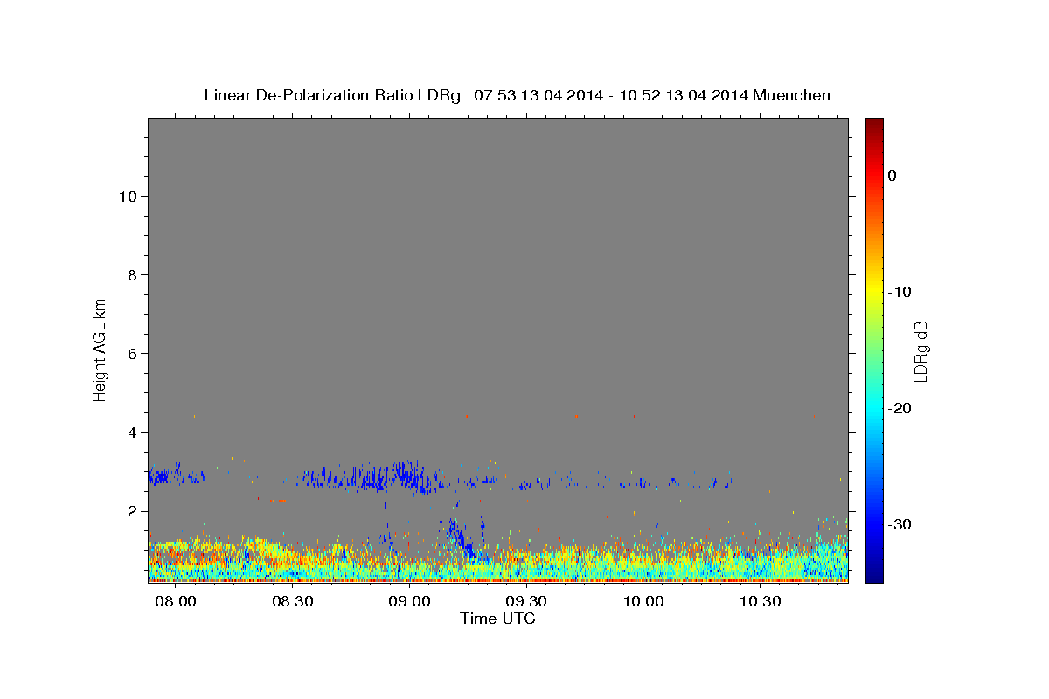Click the colorbar tick label -20

(x=900, y=408)
